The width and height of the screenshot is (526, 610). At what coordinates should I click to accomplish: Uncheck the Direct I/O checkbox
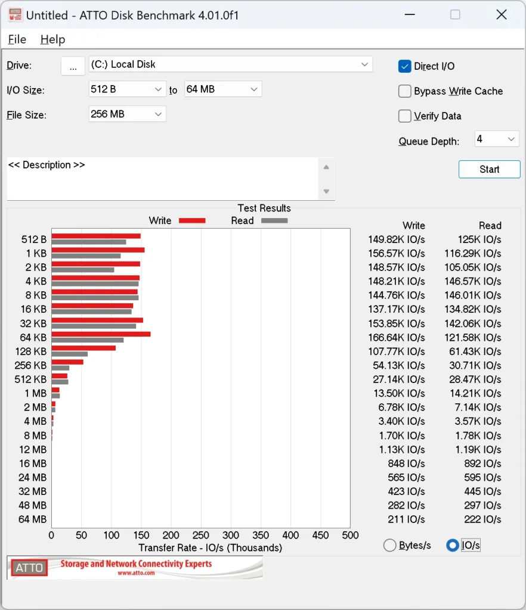pyautogui.click(x=405, y=67)
